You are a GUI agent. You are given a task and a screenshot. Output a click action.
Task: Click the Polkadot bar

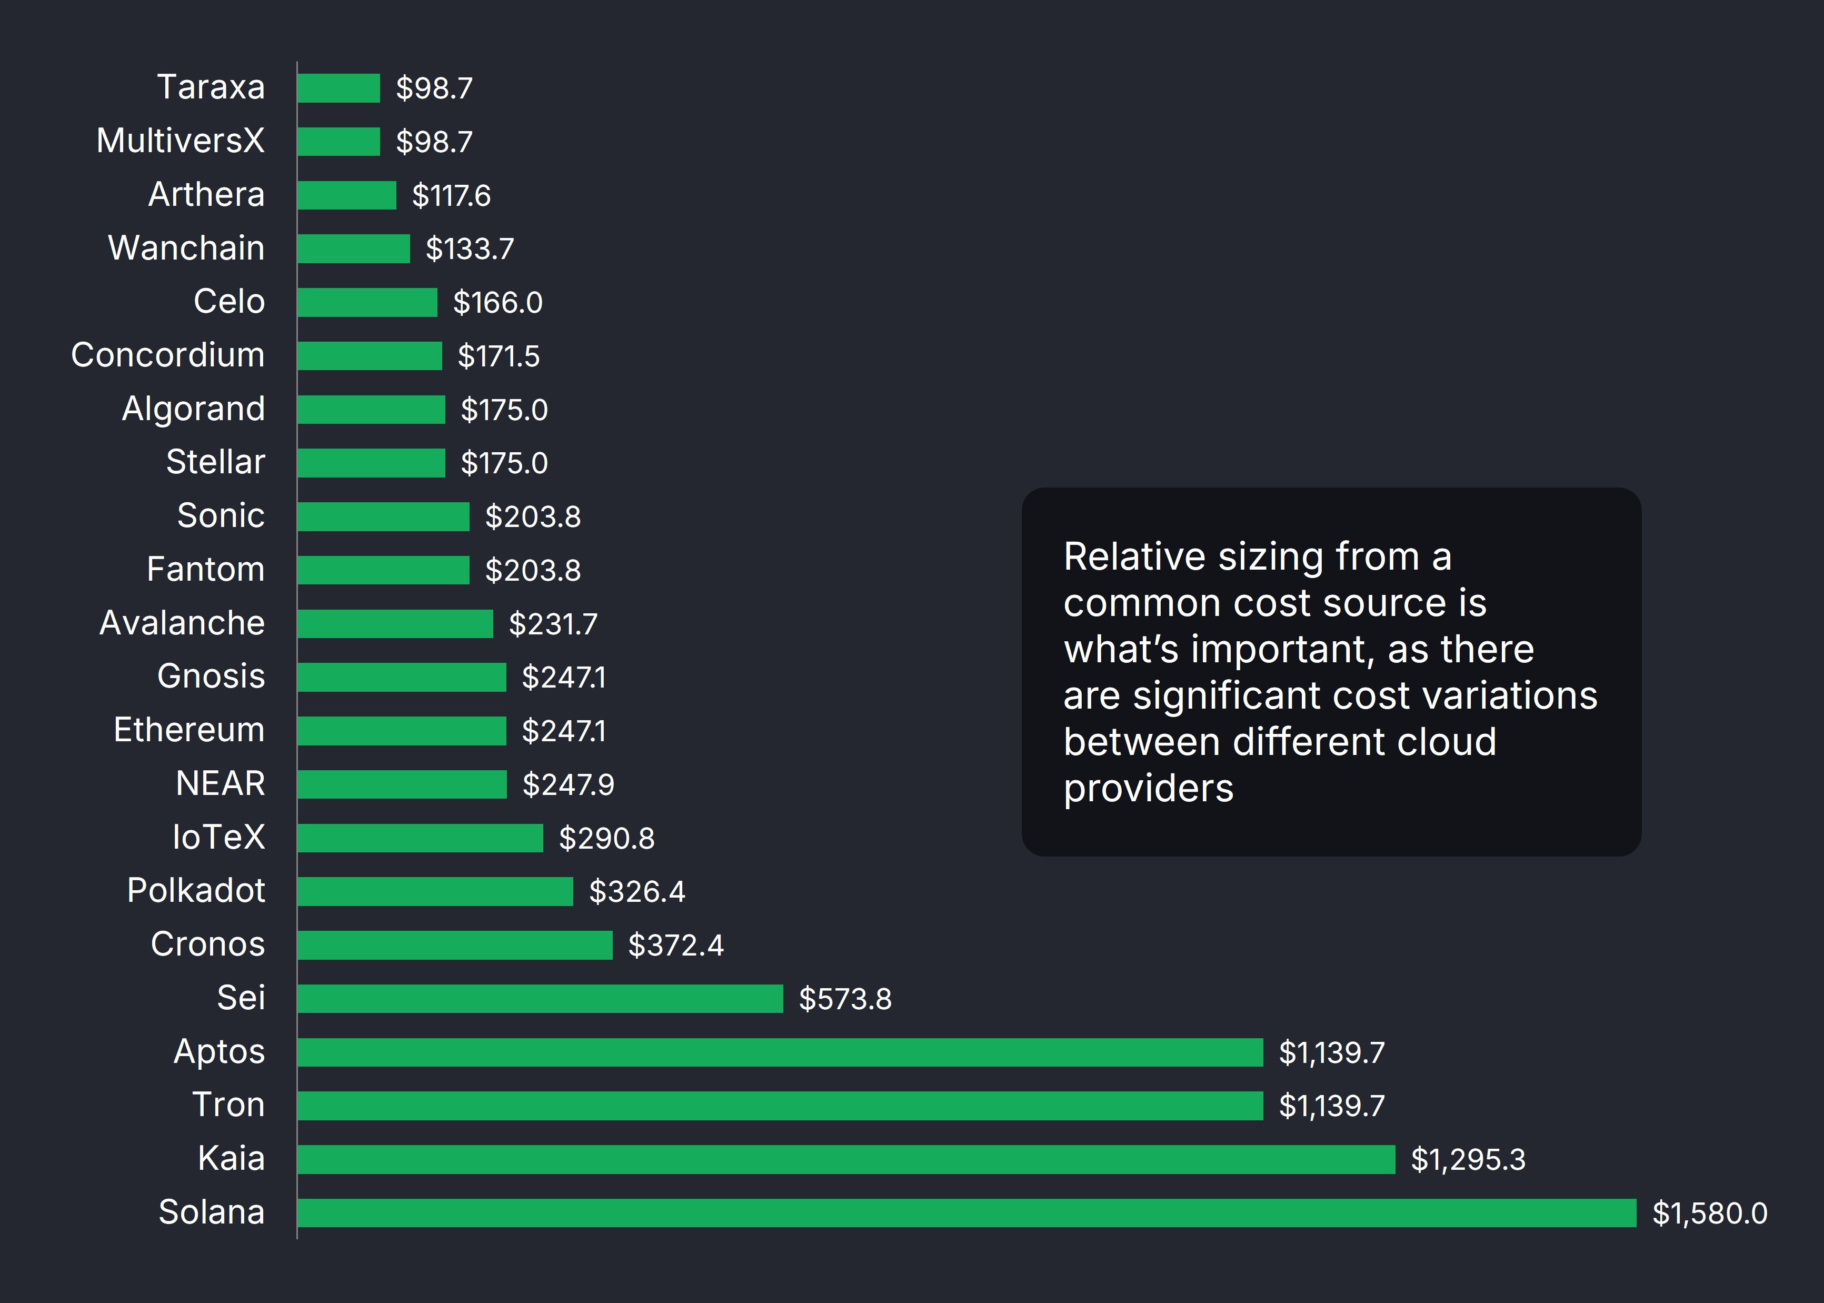[435, 891]
